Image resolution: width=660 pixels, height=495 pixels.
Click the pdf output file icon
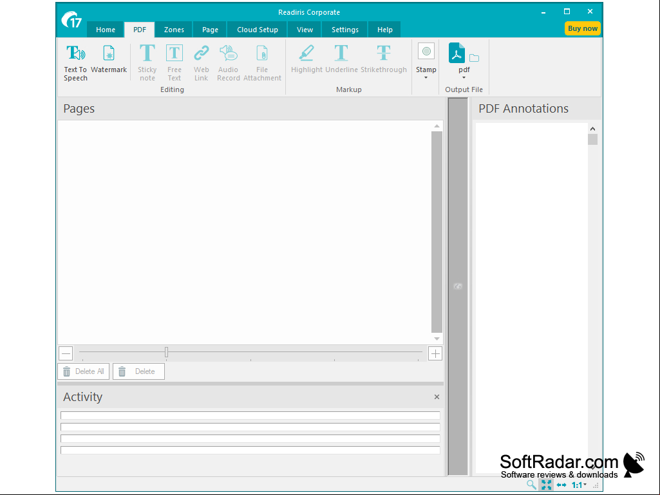click(457, 53)
